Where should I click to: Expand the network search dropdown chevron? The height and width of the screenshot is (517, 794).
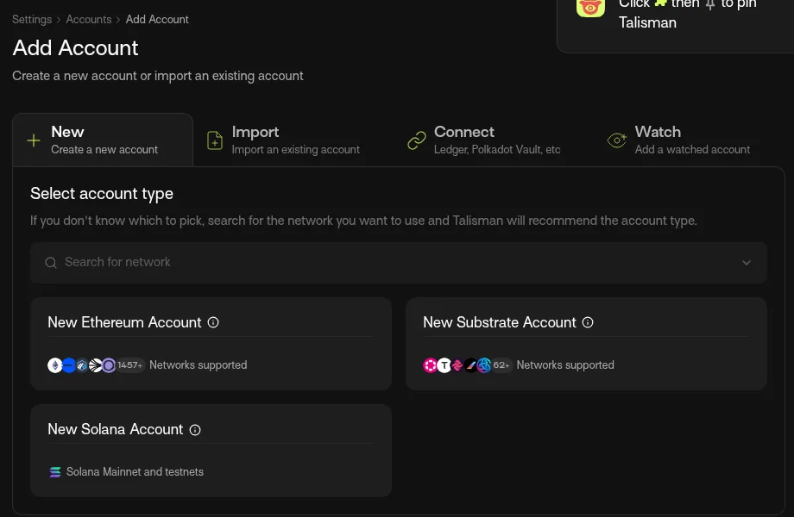tap(747, 263)
